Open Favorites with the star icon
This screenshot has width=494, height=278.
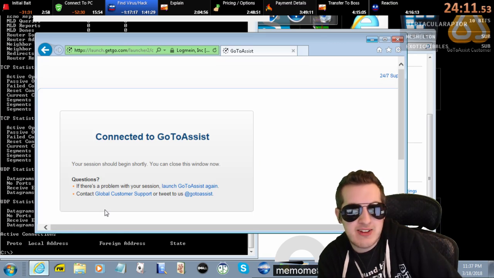click(389, 50)
